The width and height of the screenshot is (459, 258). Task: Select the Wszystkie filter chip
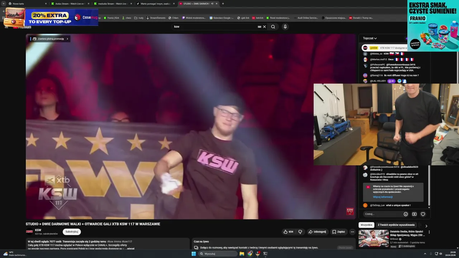[x=366, y=225]
